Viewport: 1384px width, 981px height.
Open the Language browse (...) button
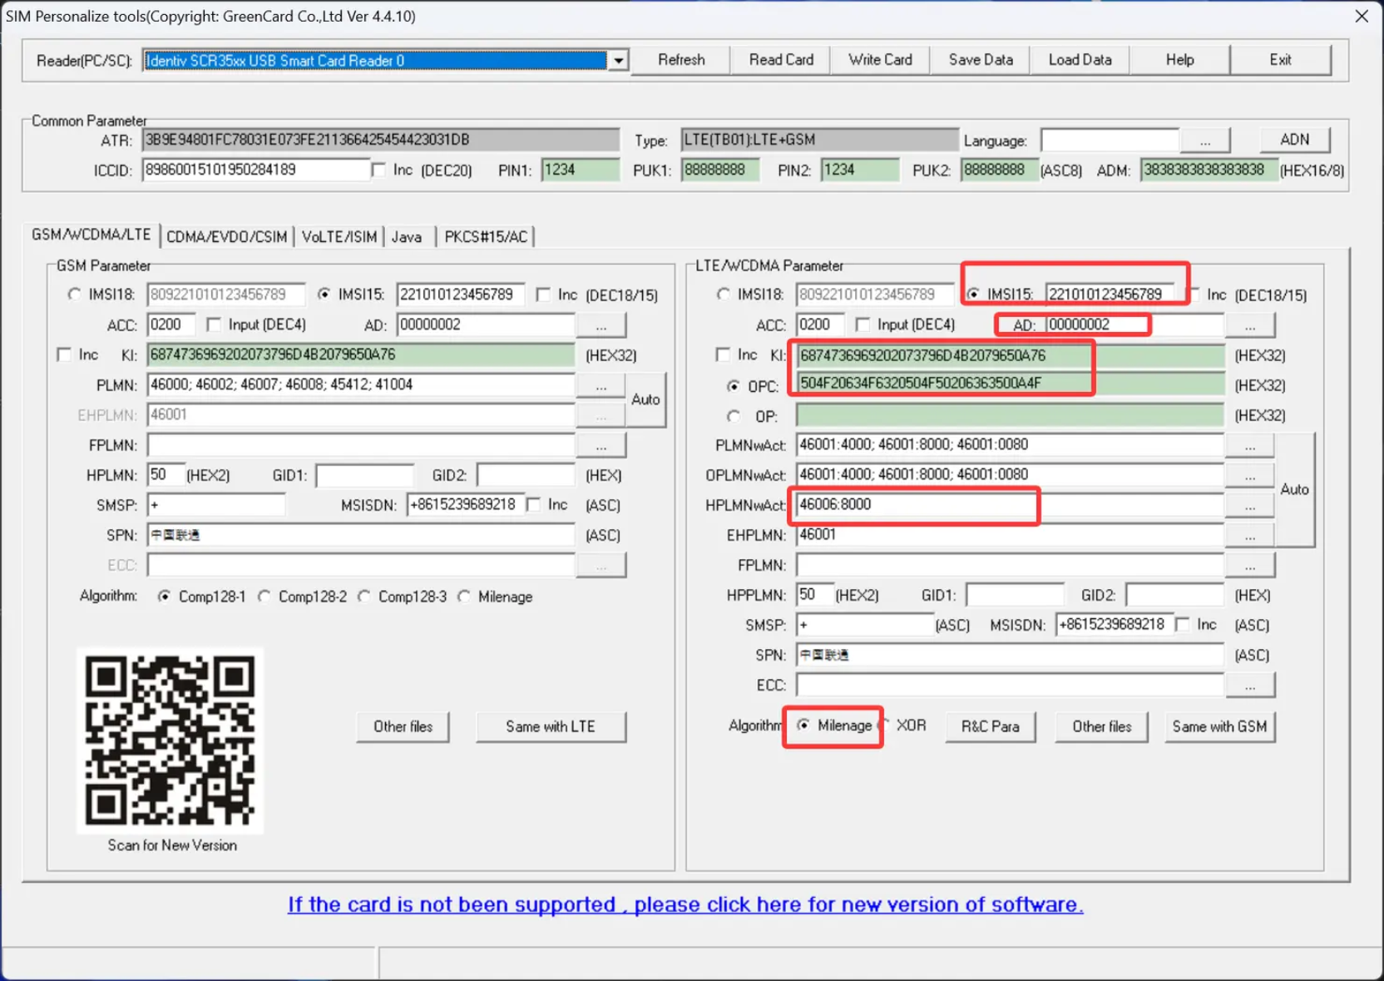point(1205,141)
